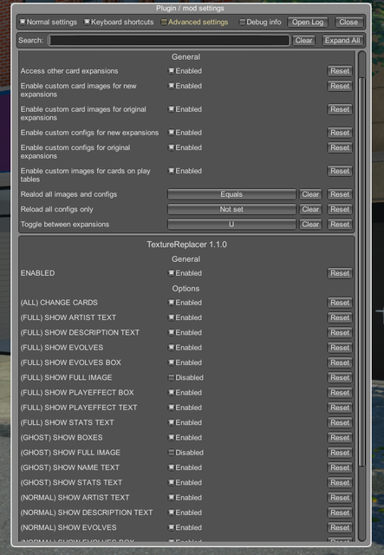Toggle (FULL) SHOW DESCRIPTION TEXT checkbox
The width and height of the screenshot is (384, 555).
pyautogui.click(x=172, y=332)
